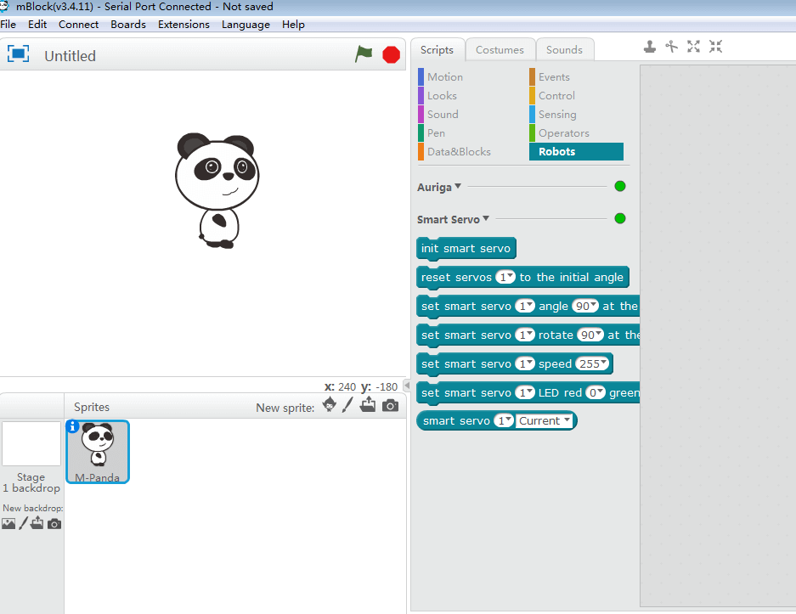Select the Pen block category
The image size is (796, 614).
click(x=436, y=133)
